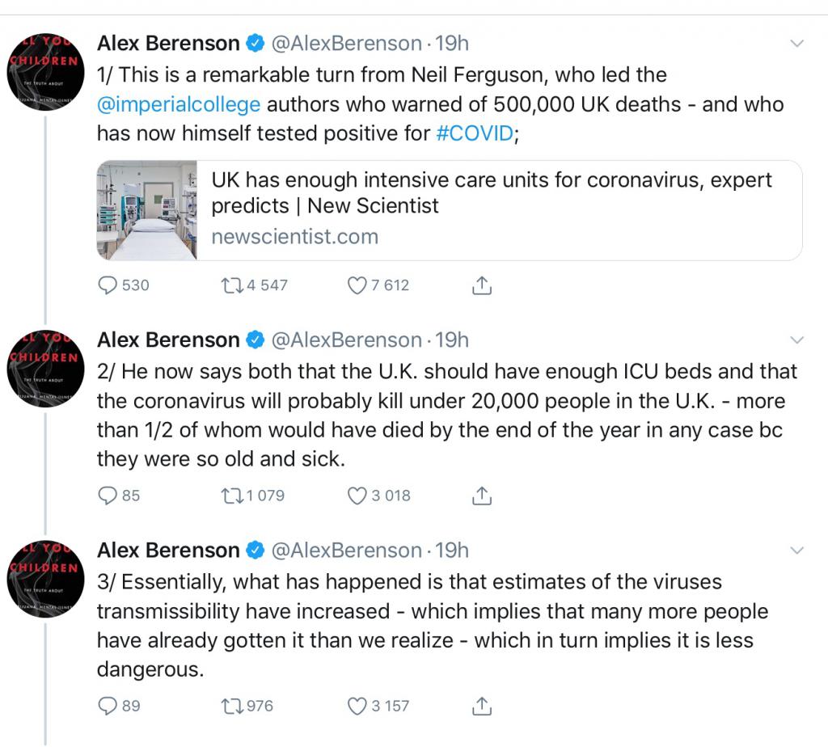The width and height of the screenshot is (828, 747).
Task: Open the @imperialcollege mention link
Action: [179, 104]
